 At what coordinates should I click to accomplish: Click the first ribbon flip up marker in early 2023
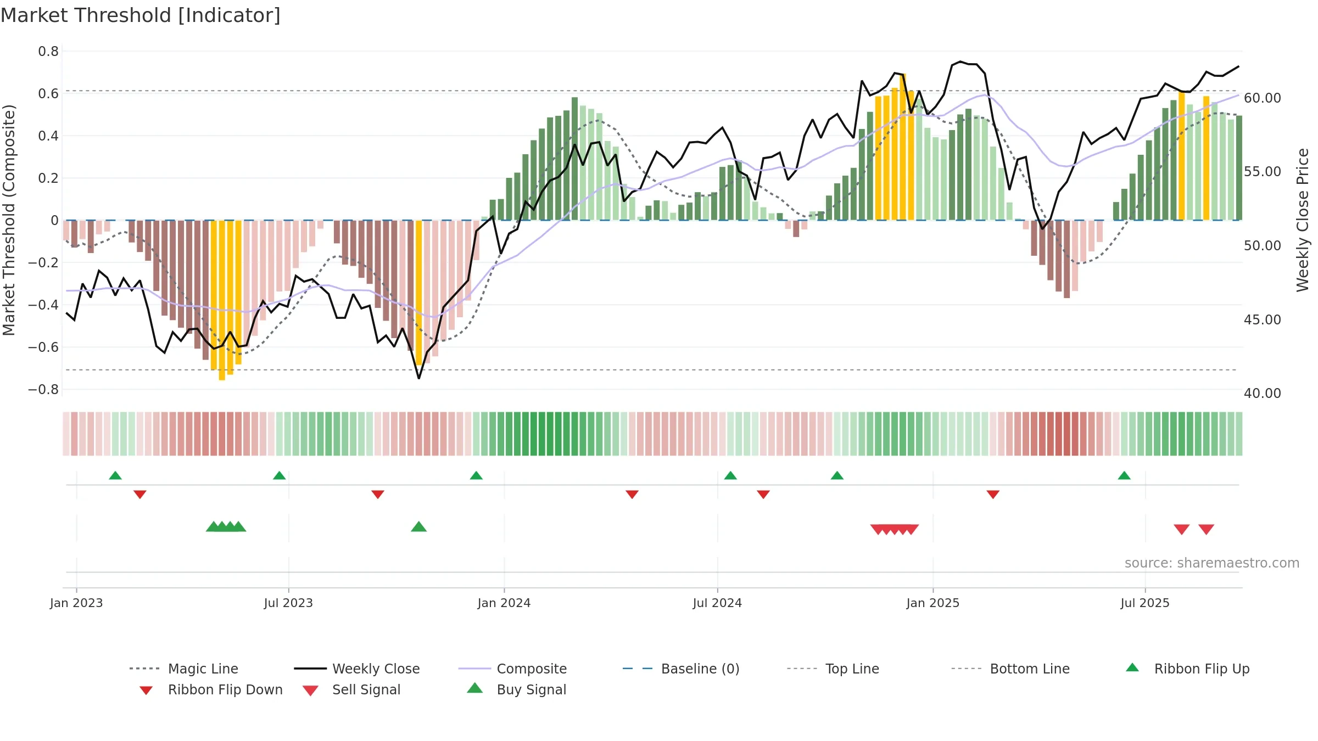tap(115, 475)
